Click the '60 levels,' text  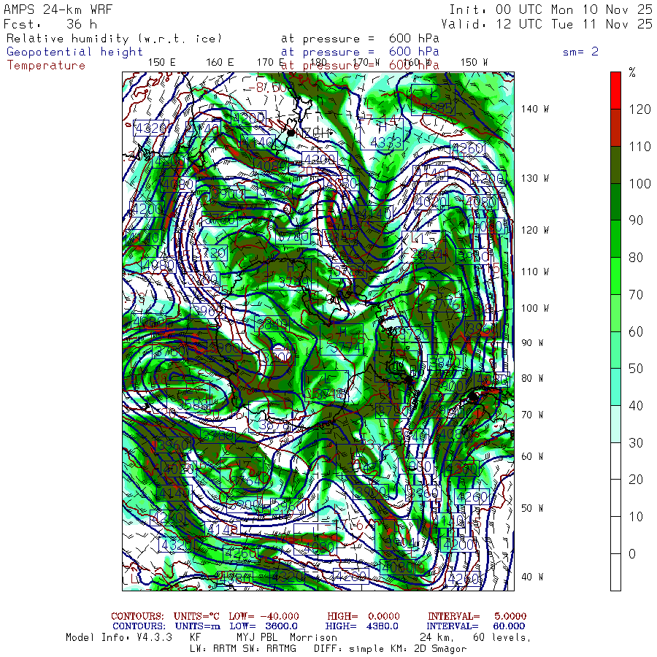[x=502, y=637]
